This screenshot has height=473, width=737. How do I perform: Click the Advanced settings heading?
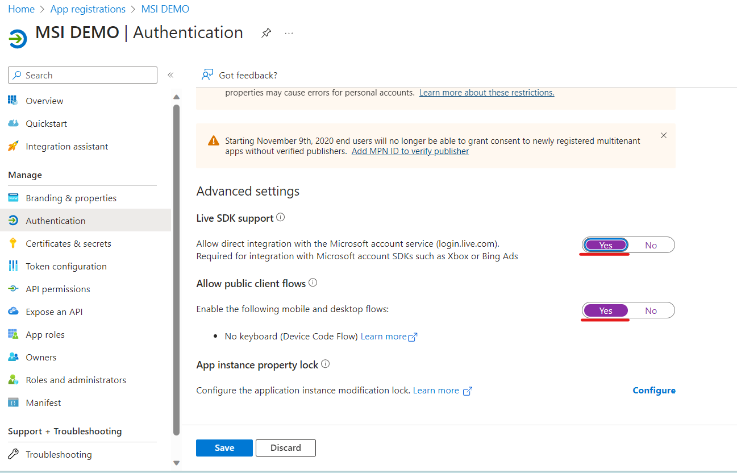pyautogui.click(x=248, y=192)
